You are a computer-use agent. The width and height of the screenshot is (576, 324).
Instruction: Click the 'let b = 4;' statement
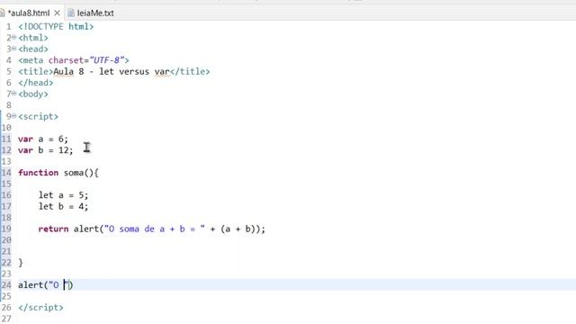[63, 206]
